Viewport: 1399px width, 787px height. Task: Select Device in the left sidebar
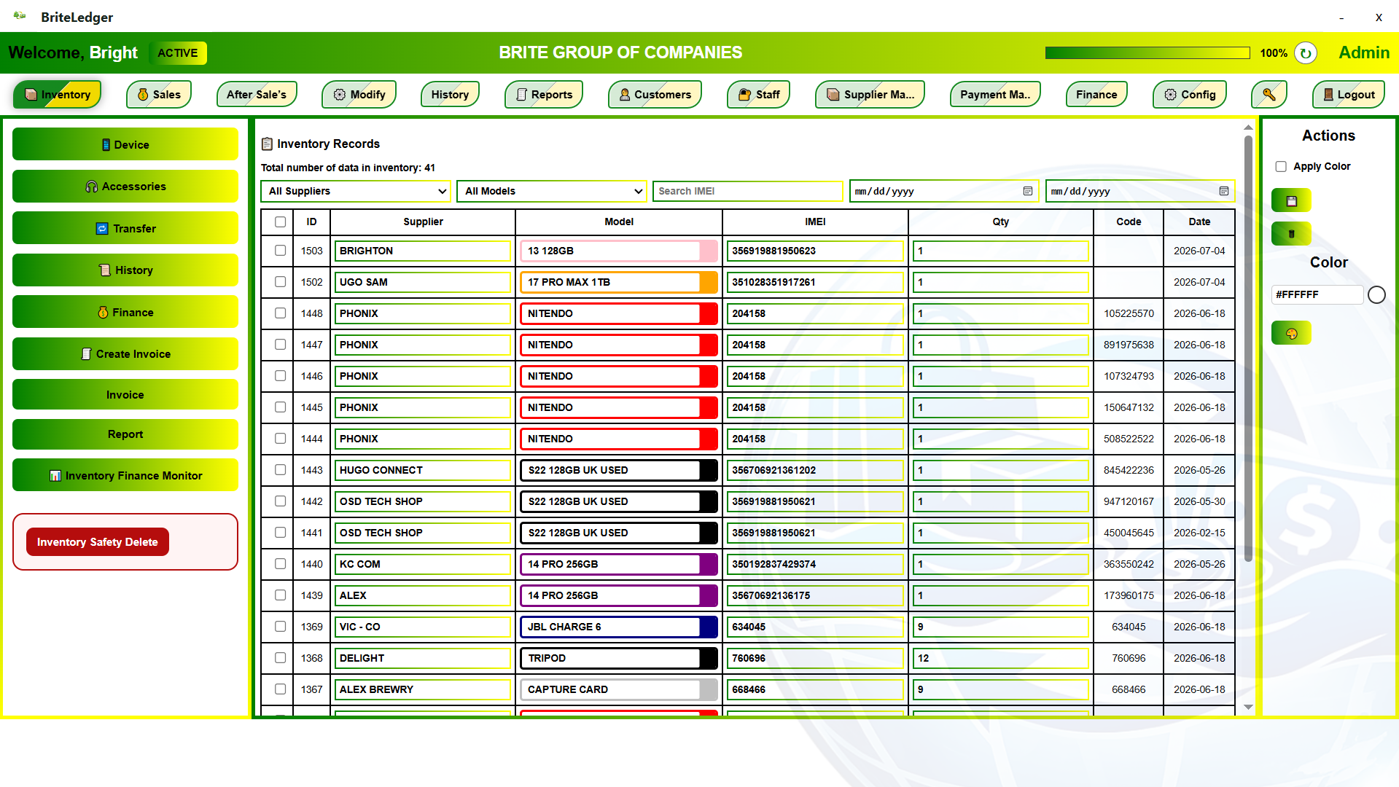(x=125, y=144)
